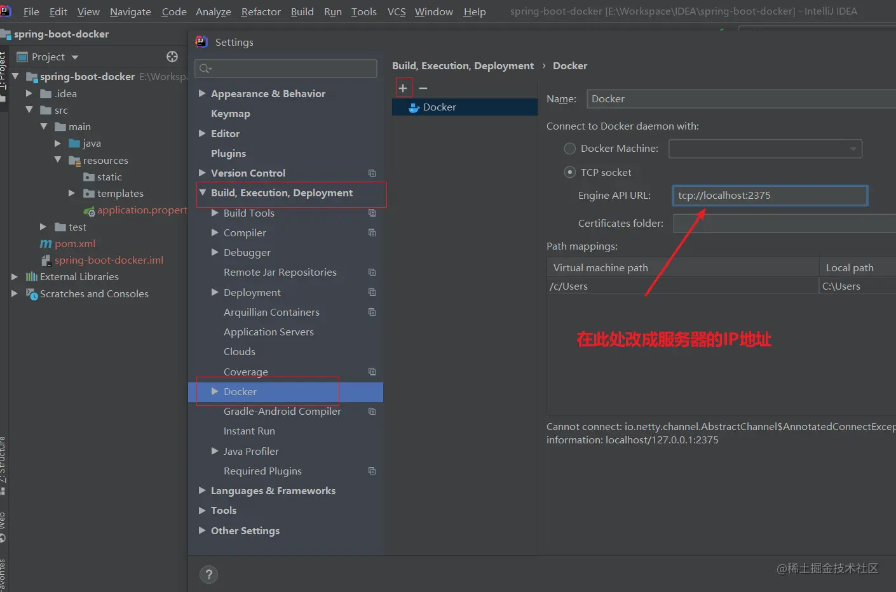Click the project-level icon beside Required Plugins
Screen dimensions: 896x592
coord(372,471)
